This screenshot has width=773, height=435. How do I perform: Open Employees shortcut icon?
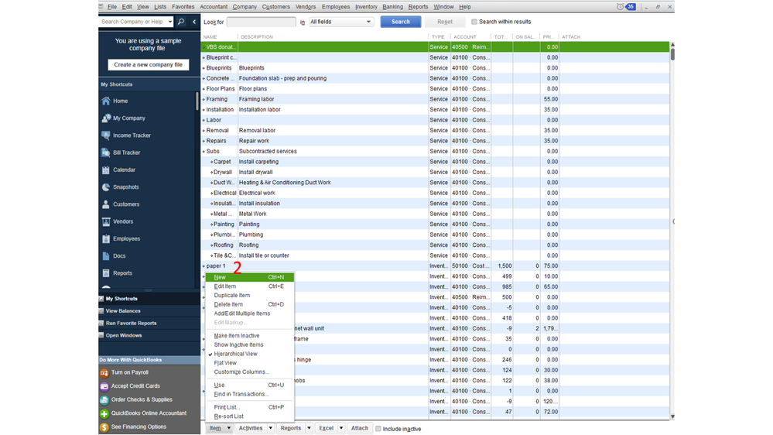pyautogui.click(x=105, y=238)
